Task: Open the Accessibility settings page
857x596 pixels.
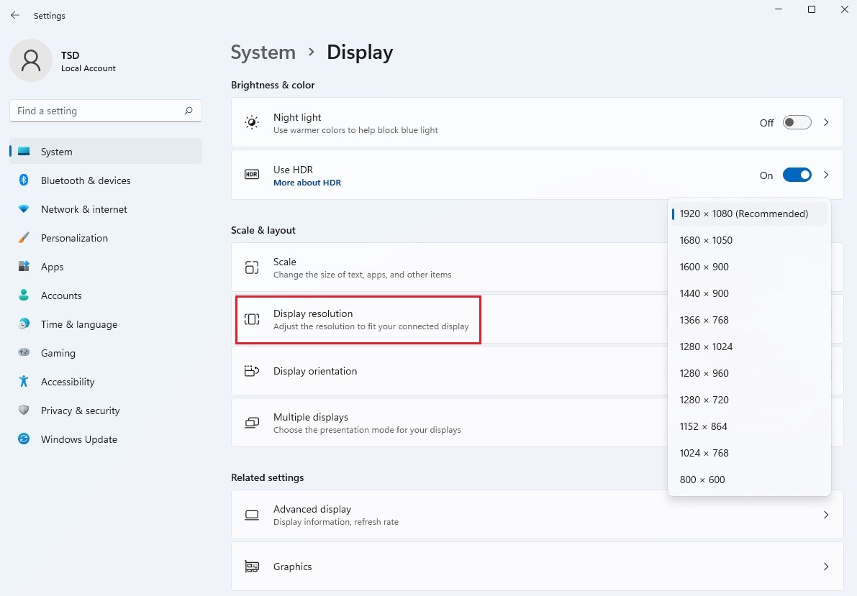Action: pyautogui.click(x=68, y=382)
